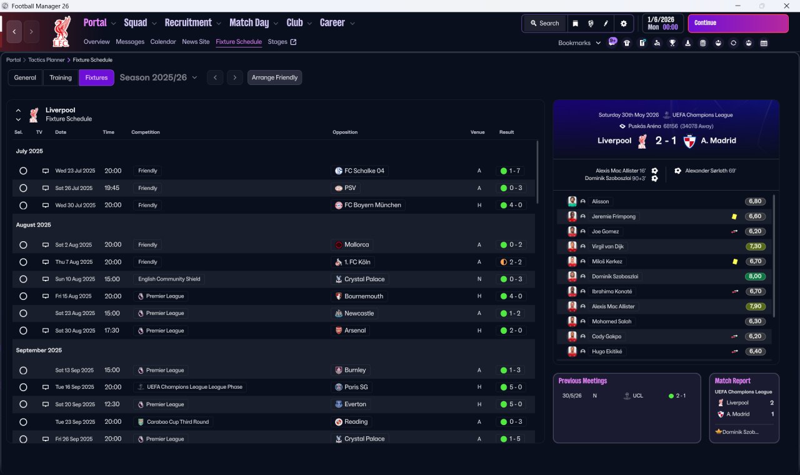Open the Messages tab
This screenshot has height=475, width=800.
click(130, 42)
